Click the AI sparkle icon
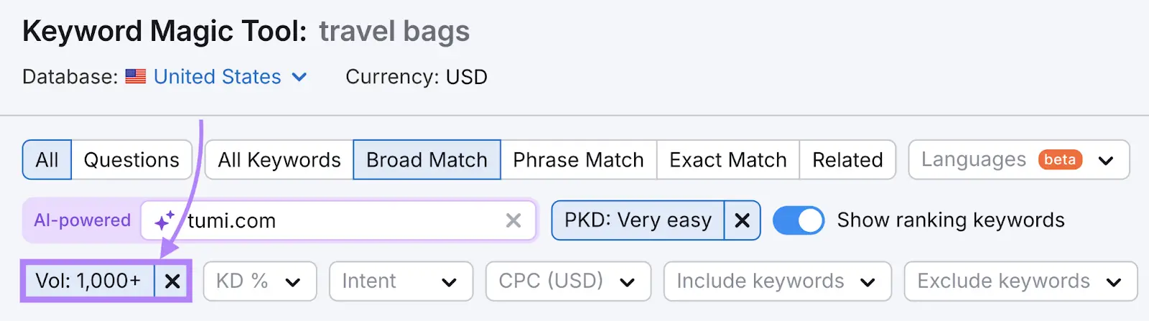 pyautogui.click(x=164, y=220)
